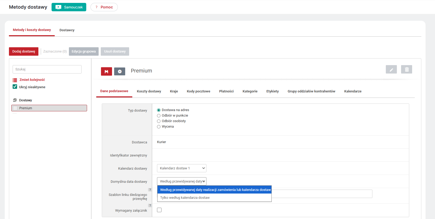Open the Grupy oddziałów kontrahentów tab
The image size is (435, 219).
tap(311, 91)
